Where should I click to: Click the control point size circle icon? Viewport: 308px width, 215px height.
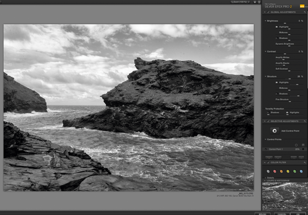pos(296,145)
